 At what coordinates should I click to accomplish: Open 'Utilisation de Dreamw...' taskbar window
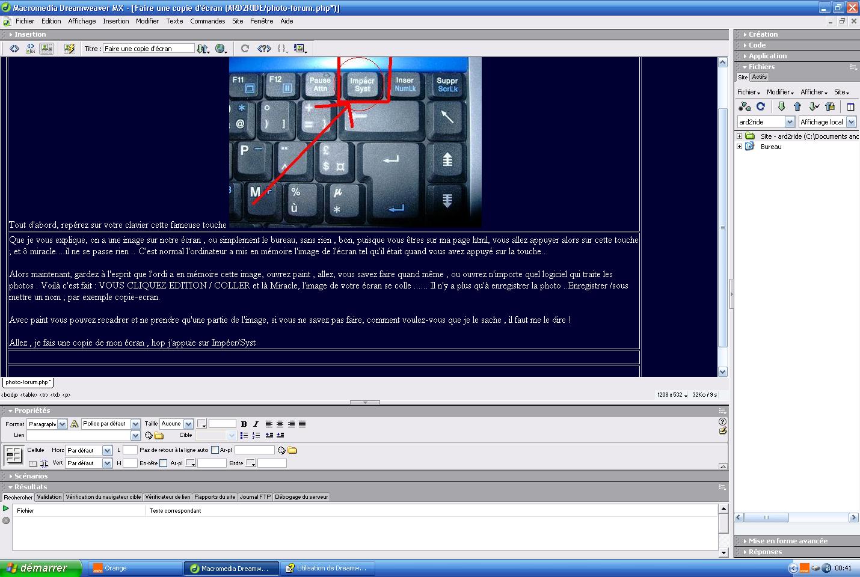[x=328, y=568]
